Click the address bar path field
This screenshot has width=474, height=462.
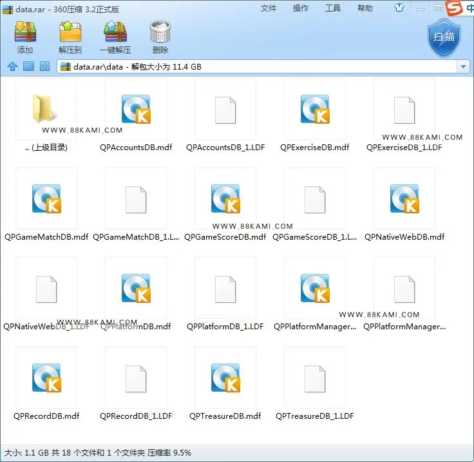tap(258, 66)
